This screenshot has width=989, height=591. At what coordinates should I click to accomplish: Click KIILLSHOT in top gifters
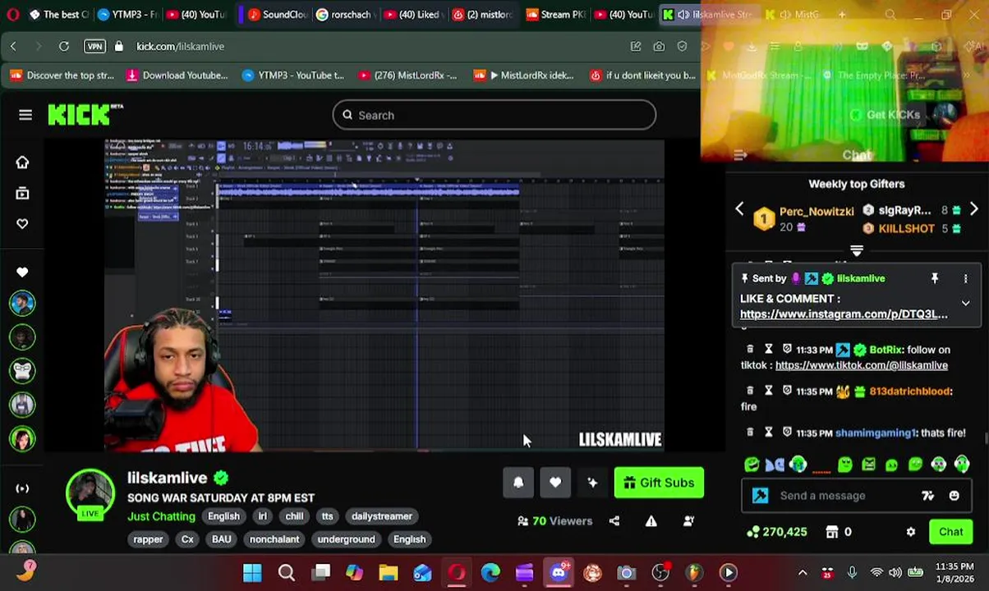pyautogui.click(x=906, y=228)
